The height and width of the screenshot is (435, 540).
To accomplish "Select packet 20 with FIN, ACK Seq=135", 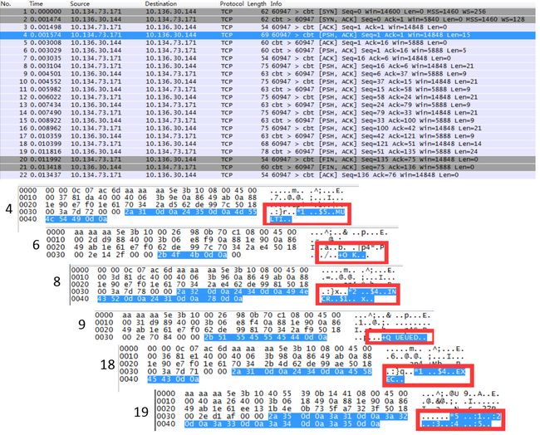I will pos(268,159).
